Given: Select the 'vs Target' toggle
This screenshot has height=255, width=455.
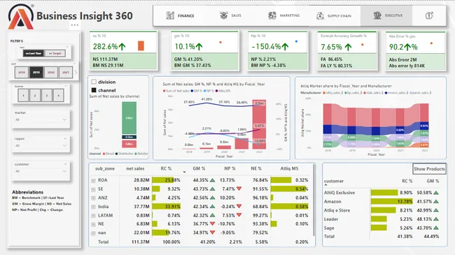Looking at the screenshot, I should [x=55, y=53].
